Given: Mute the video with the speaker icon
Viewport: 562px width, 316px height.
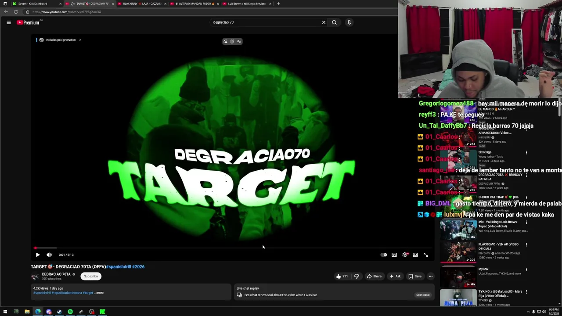Looking at the screenshot, I should (49, 255).
